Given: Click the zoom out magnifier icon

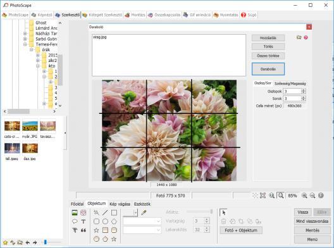Looking at the screenshot, I should pos(312,195).
